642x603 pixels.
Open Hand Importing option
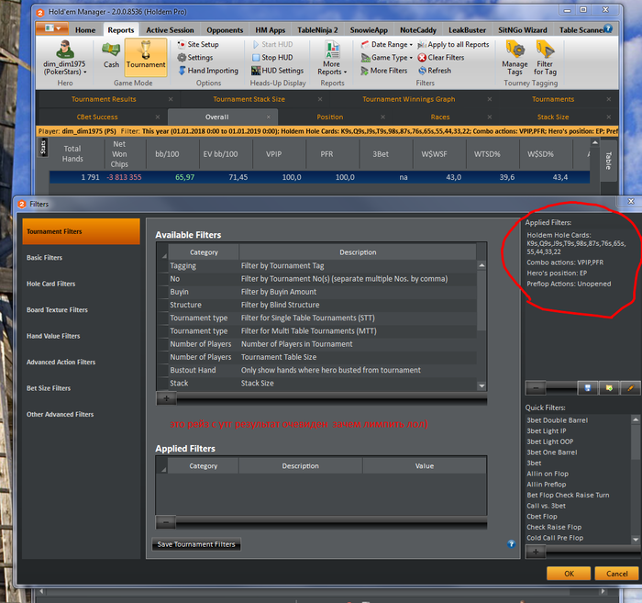(x=208, y=71)
